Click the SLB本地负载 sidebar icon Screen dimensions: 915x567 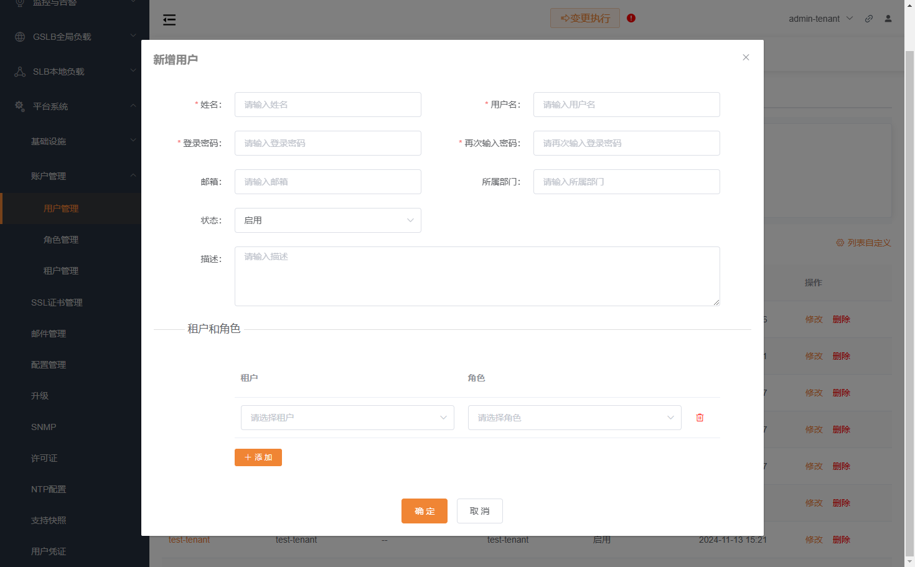(x=18, y=71)
